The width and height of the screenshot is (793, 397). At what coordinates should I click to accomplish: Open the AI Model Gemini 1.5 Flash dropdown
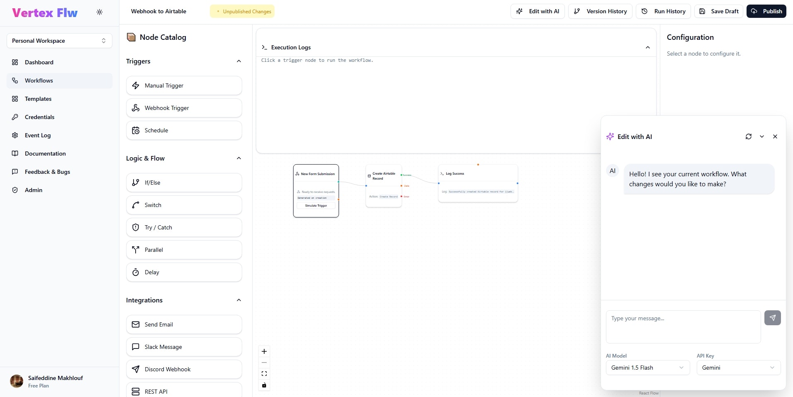648,368
